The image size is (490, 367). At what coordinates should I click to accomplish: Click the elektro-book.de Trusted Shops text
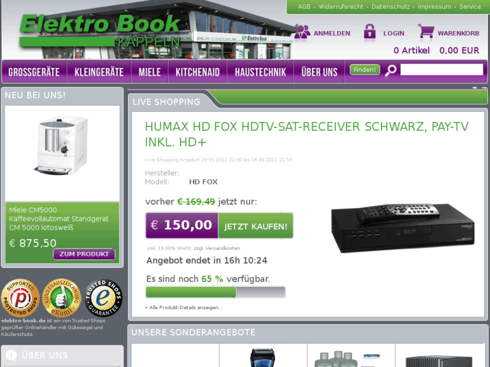pos(53,327)
